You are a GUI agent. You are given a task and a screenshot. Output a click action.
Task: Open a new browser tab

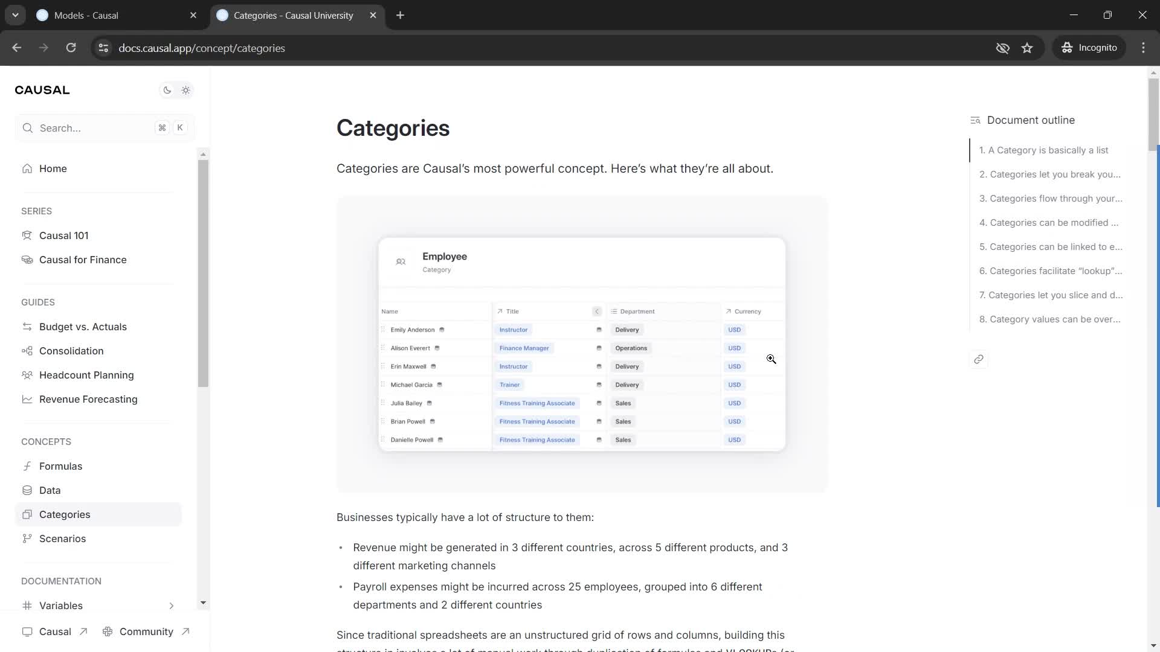400,16
